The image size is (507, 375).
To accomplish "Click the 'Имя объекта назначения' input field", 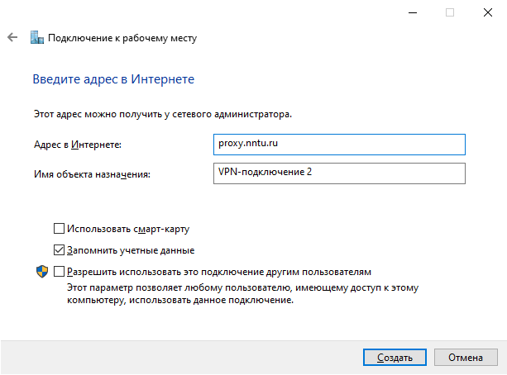I will click(339, 173).
